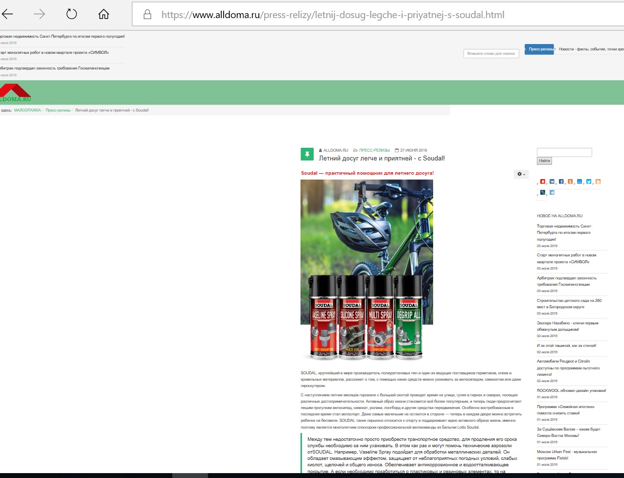The height and width of the screenshot is (478, 624).
Task: Click the red 'Soudal — практичный помощник' subtitle
Action: (x=367, y=173)
